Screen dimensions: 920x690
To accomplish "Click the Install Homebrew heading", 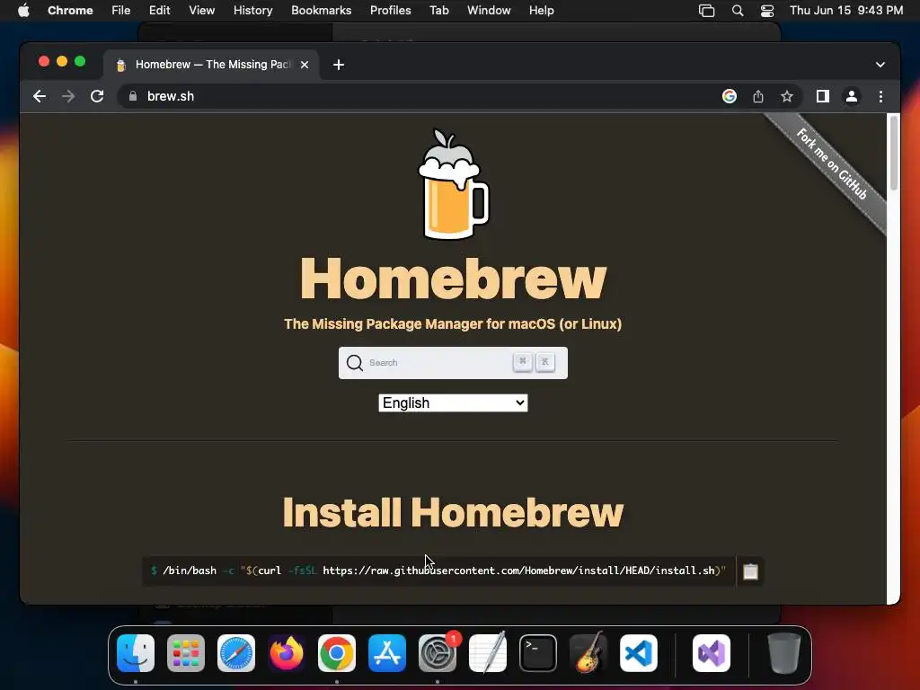I will [x=453, y=513].
